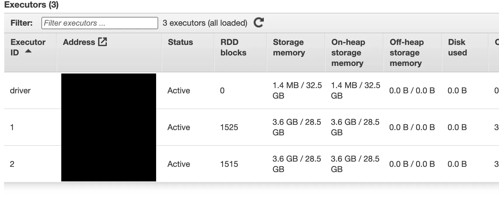The height and width of the screenshot is (210, 499).
Task: Click the '3 executors (all loaded)' text
Action: (x=205, y=23)
